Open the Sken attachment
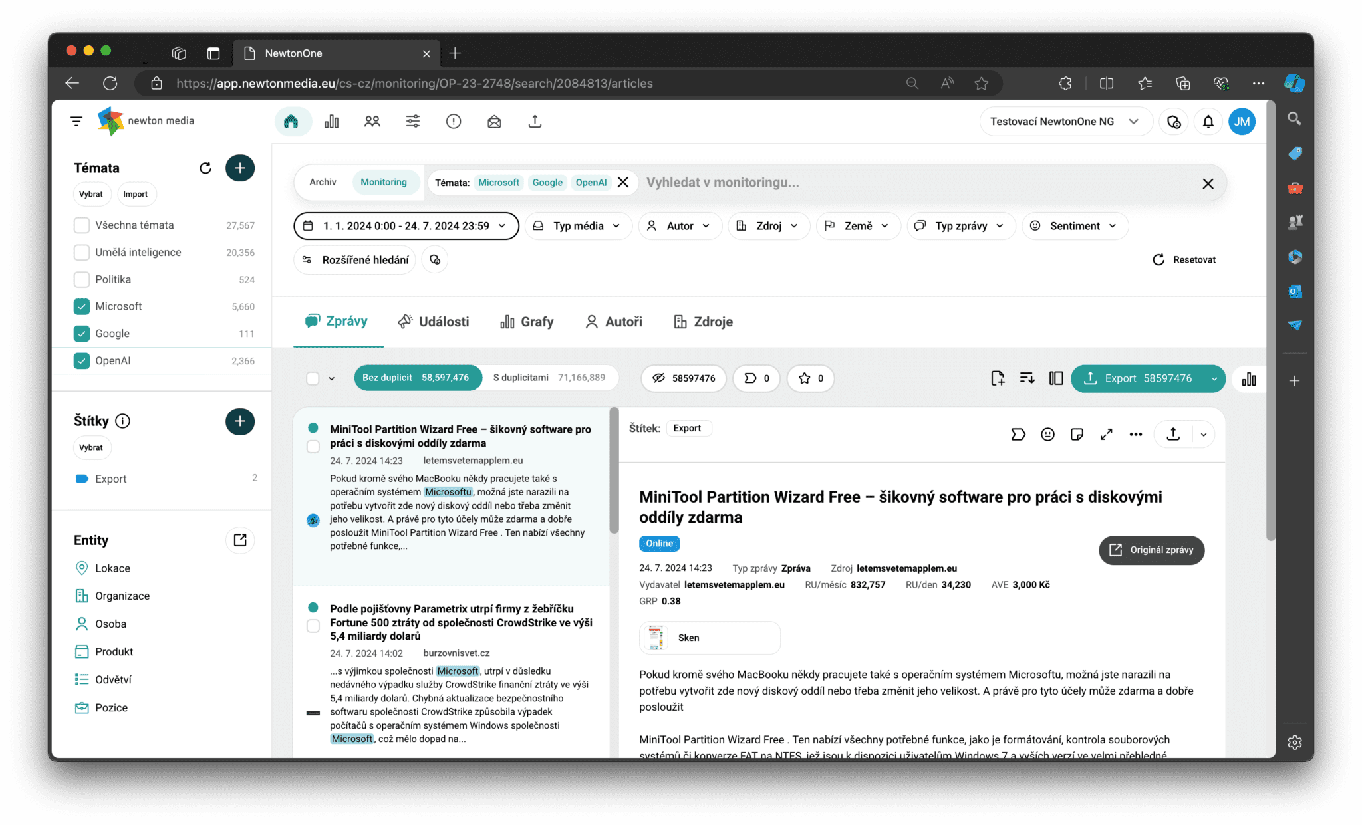The image size is (1362, 825). click(710, 638)
